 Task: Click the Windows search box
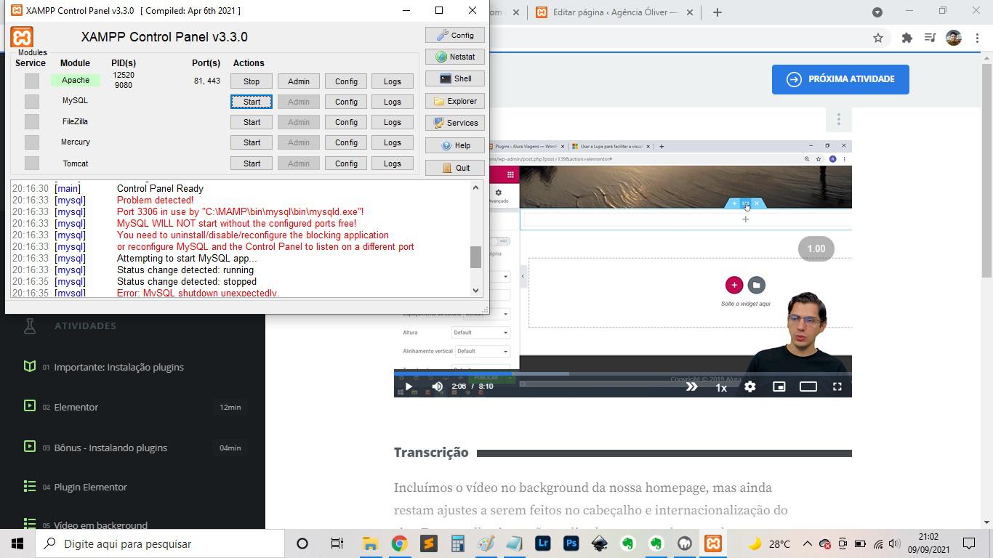coord(160,543)
